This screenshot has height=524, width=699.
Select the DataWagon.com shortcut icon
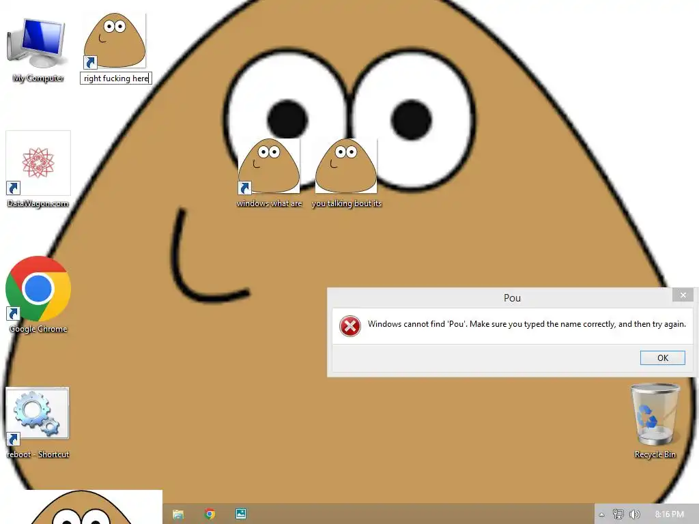pos(38,163)
